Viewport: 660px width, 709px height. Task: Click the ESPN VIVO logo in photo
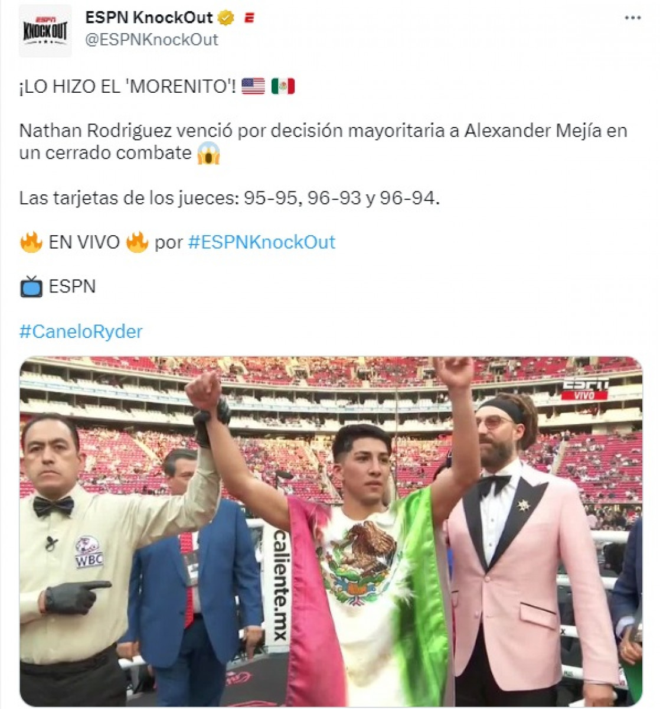pyautogui.click(x=584, y=389)
